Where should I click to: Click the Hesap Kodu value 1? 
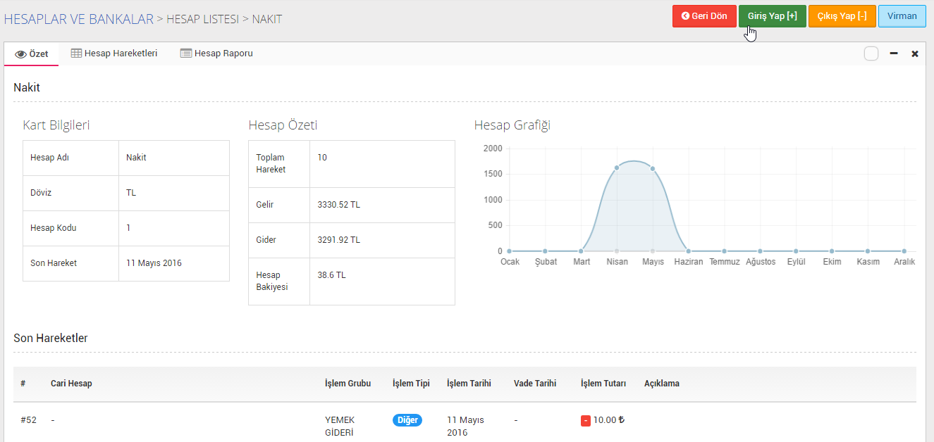click(x=128, y=228)
